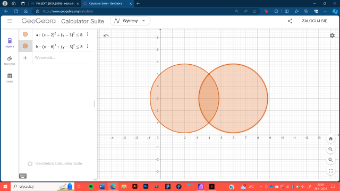Open the Windows notification center
The height and width of the screenshot is (191, 340).
pos(333,186)
